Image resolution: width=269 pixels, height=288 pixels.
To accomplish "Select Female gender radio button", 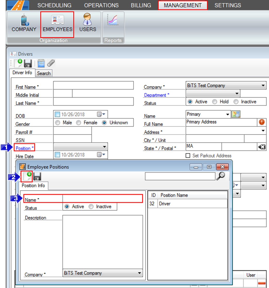I will pyautogui.click(x=79, y=123).
